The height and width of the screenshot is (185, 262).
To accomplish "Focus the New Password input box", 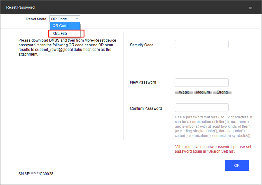I will tap(201, 83).
